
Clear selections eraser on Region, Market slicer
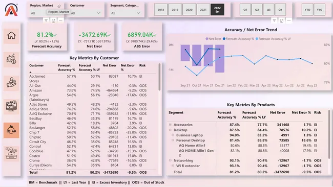(59, 6)
